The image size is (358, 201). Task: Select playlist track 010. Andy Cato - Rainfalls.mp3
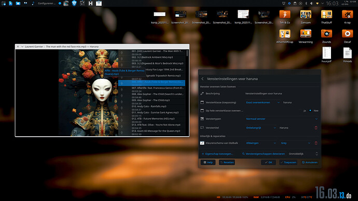[152, 108]
